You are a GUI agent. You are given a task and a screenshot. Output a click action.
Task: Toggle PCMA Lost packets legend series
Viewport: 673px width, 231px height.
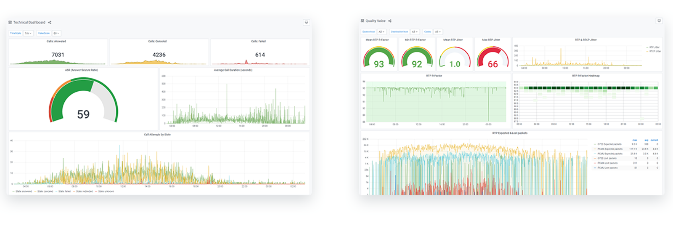pos(607,163)
